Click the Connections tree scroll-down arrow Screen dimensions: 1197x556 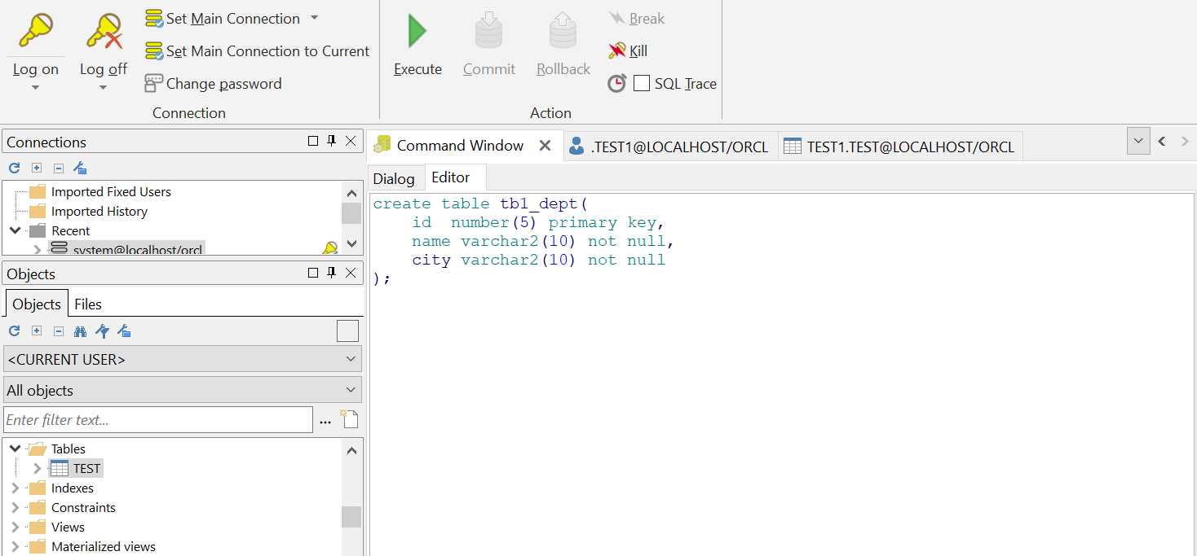(351, 243)
